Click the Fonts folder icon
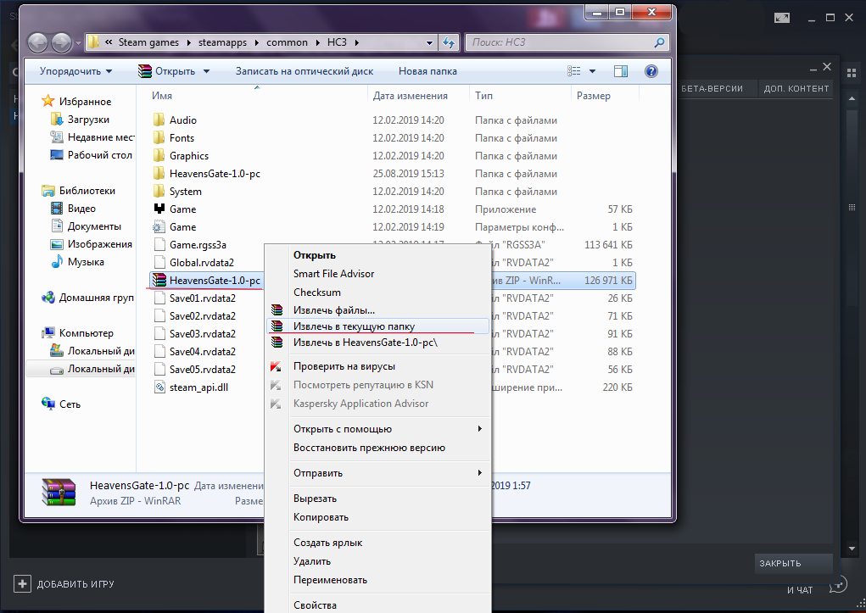This screenshot has width=866, height=613. coord(159,137)
